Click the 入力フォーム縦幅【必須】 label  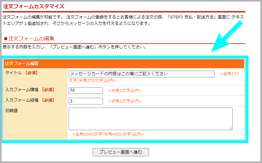pyautogui.click(x=30, y=100)
